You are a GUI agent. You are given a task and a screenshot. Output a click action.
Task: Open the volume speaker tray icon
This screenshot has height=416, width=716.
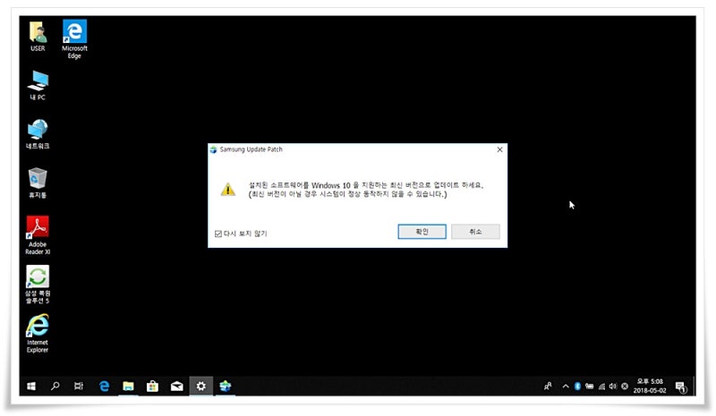[613, 386]
